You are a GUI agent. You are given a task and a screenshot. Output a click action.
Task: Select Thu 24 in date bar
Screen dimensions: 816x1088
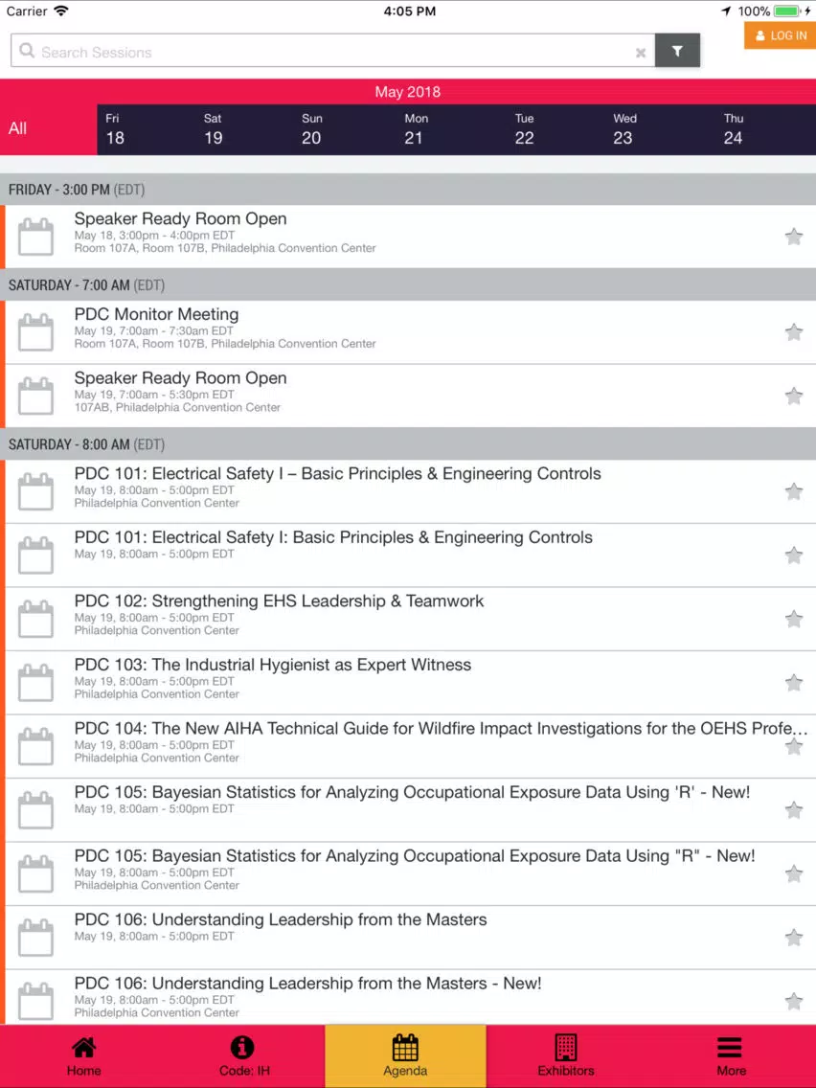pos(734,129)
